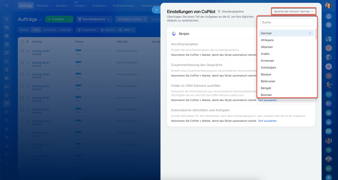Click the notifications bell icon
The width and height of the screenshot is (338, 180).
[x=328, y=16]
